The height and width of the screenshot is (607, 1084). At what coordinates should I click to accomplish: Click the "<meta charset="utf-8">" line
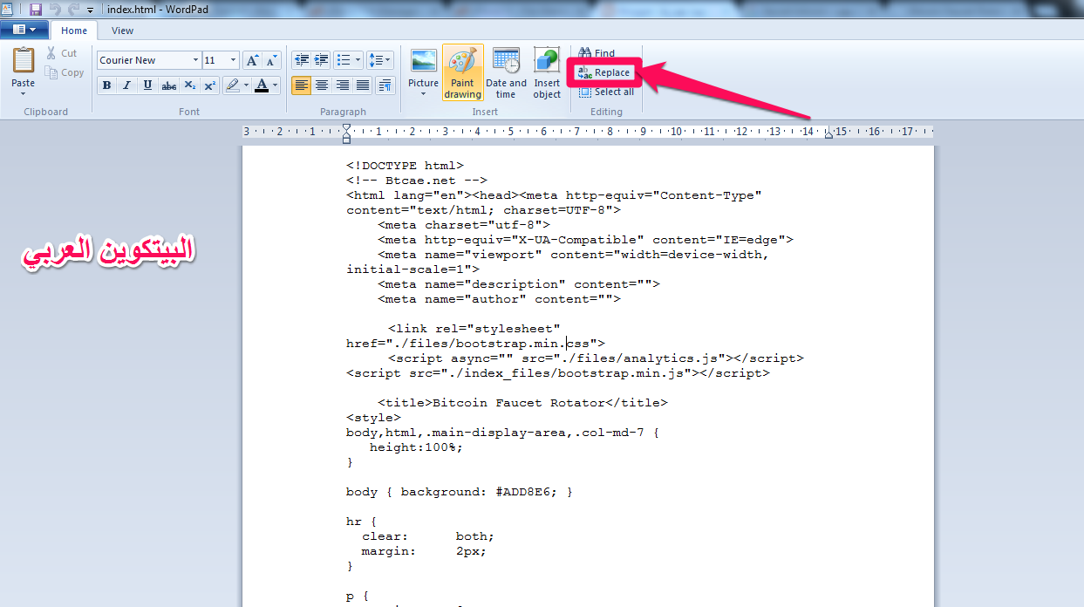click(464, 224)
